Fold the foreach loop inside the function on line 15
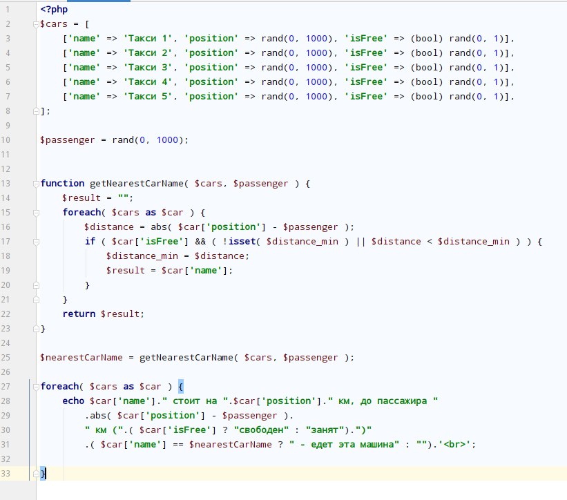Screen dimensions: 567x500 (36, 213)
